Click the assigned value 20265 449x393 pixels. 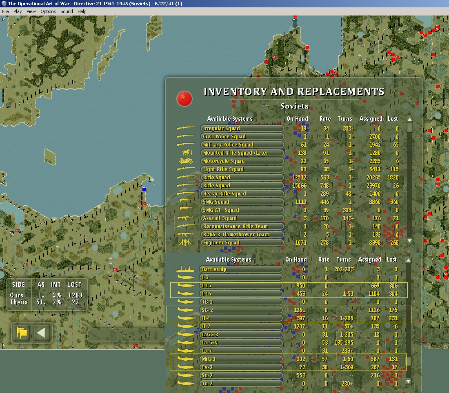(373, 178)
